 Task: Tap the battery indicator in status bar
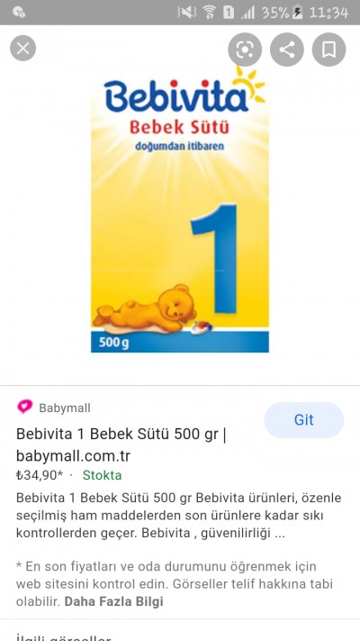pyautogui.click(x=298, y=13)
